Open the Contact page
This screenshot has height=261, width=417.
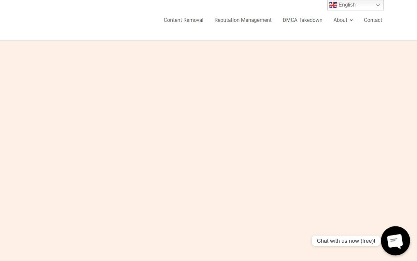point(373,20)
